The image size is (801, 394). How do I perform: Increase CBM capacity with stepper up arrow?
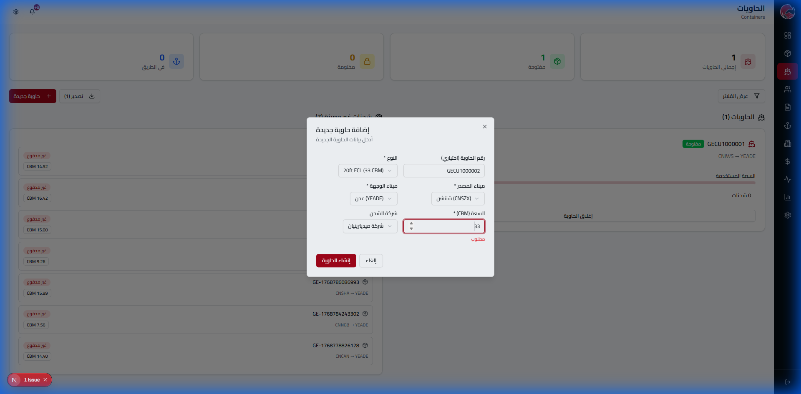[411, 223]
